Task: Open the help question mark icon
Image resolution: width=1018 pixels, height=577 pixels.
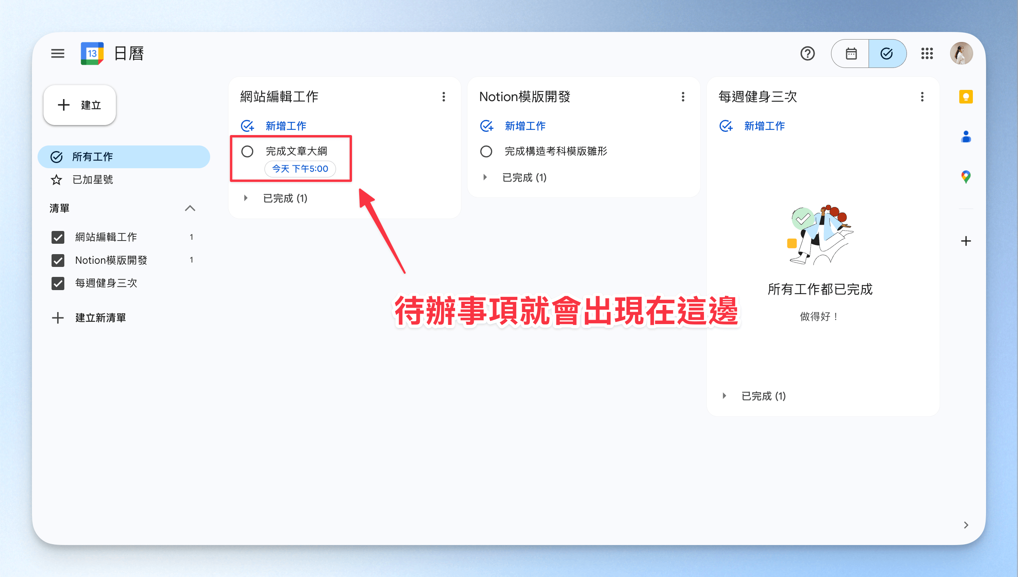Action: point(807,53)
